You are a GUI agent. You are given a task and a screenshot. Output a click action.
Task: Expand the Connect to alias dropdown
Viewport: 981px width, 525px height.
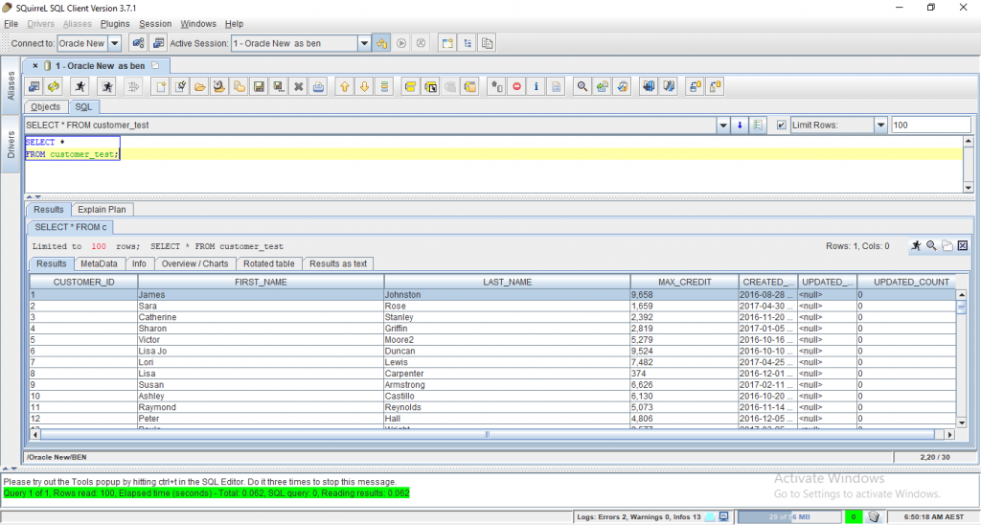[114, 43]
